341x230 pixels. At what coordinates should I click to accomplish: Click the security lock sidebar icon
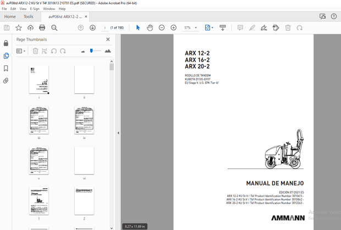[6, 43]
